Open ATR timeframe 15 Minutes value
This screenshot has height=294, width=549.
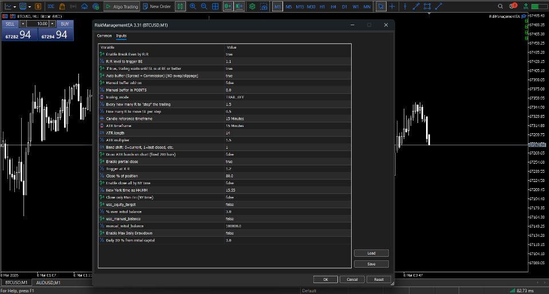click(x=288, y=126)
